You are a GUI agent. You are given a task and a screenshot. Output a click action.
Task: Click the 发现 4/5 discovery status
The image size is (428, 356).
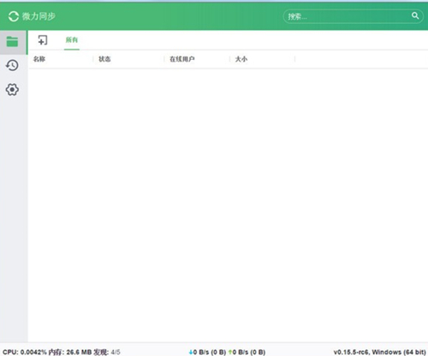pos(107,353)
